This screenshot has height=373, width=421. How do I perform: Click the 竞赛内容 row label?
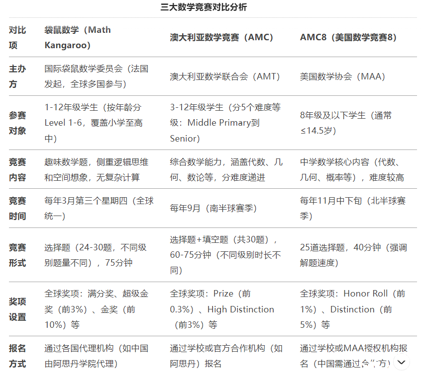click(x=17, y=170)
